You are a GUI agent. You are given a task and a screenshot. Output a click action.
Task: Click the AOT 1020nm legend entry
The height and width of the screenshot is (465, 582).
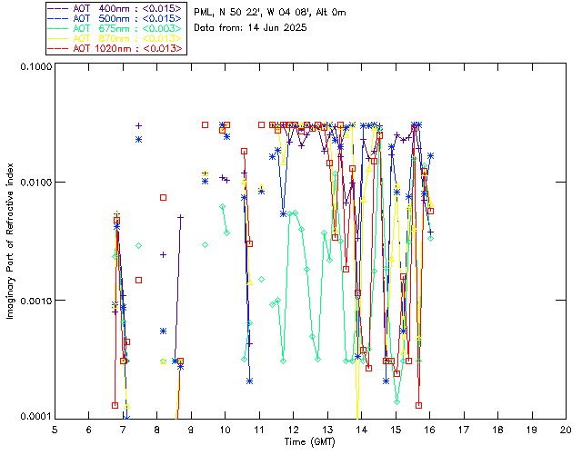[x=115, y=48]
